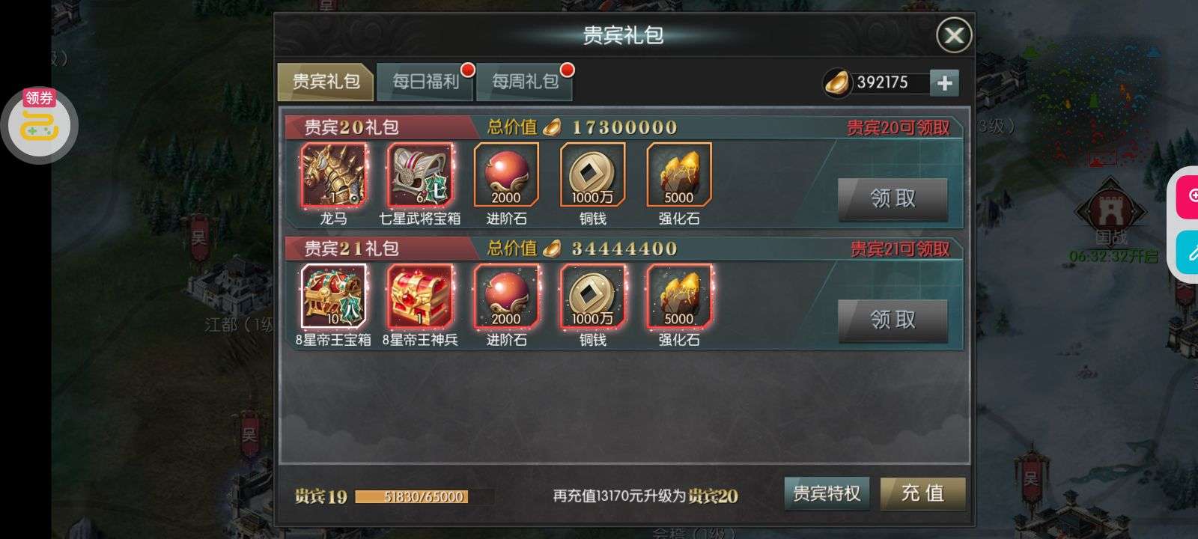The height and width of the screenshot is (539, 1198).
Task: Open the 8星帝王宝箱 reward icon
Action: pyautogui.click(x=333, y=296)
